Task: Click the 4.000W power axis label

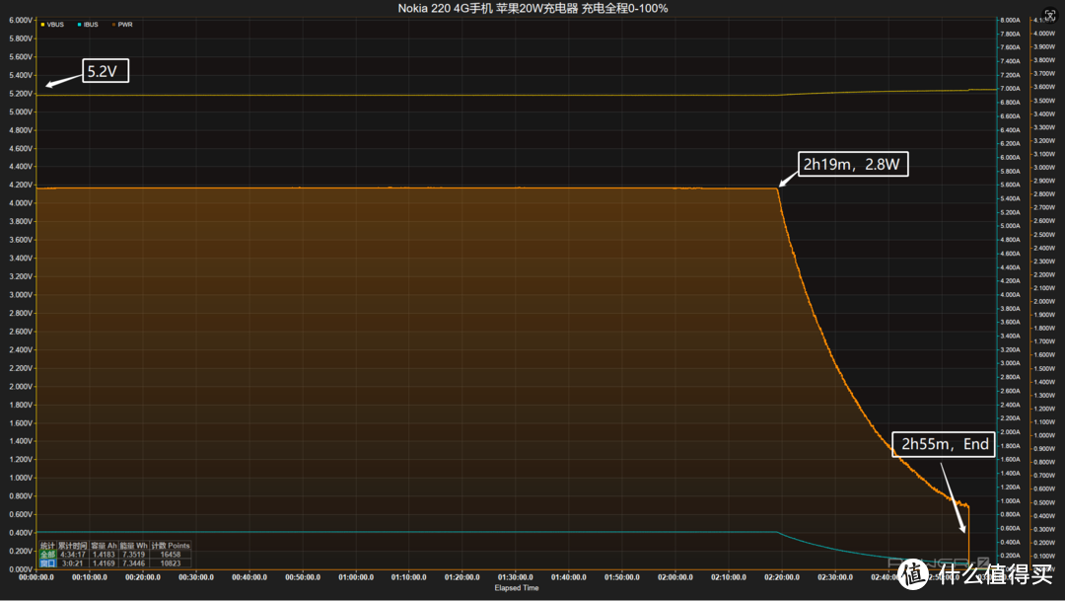Action: coord(1044,34)
